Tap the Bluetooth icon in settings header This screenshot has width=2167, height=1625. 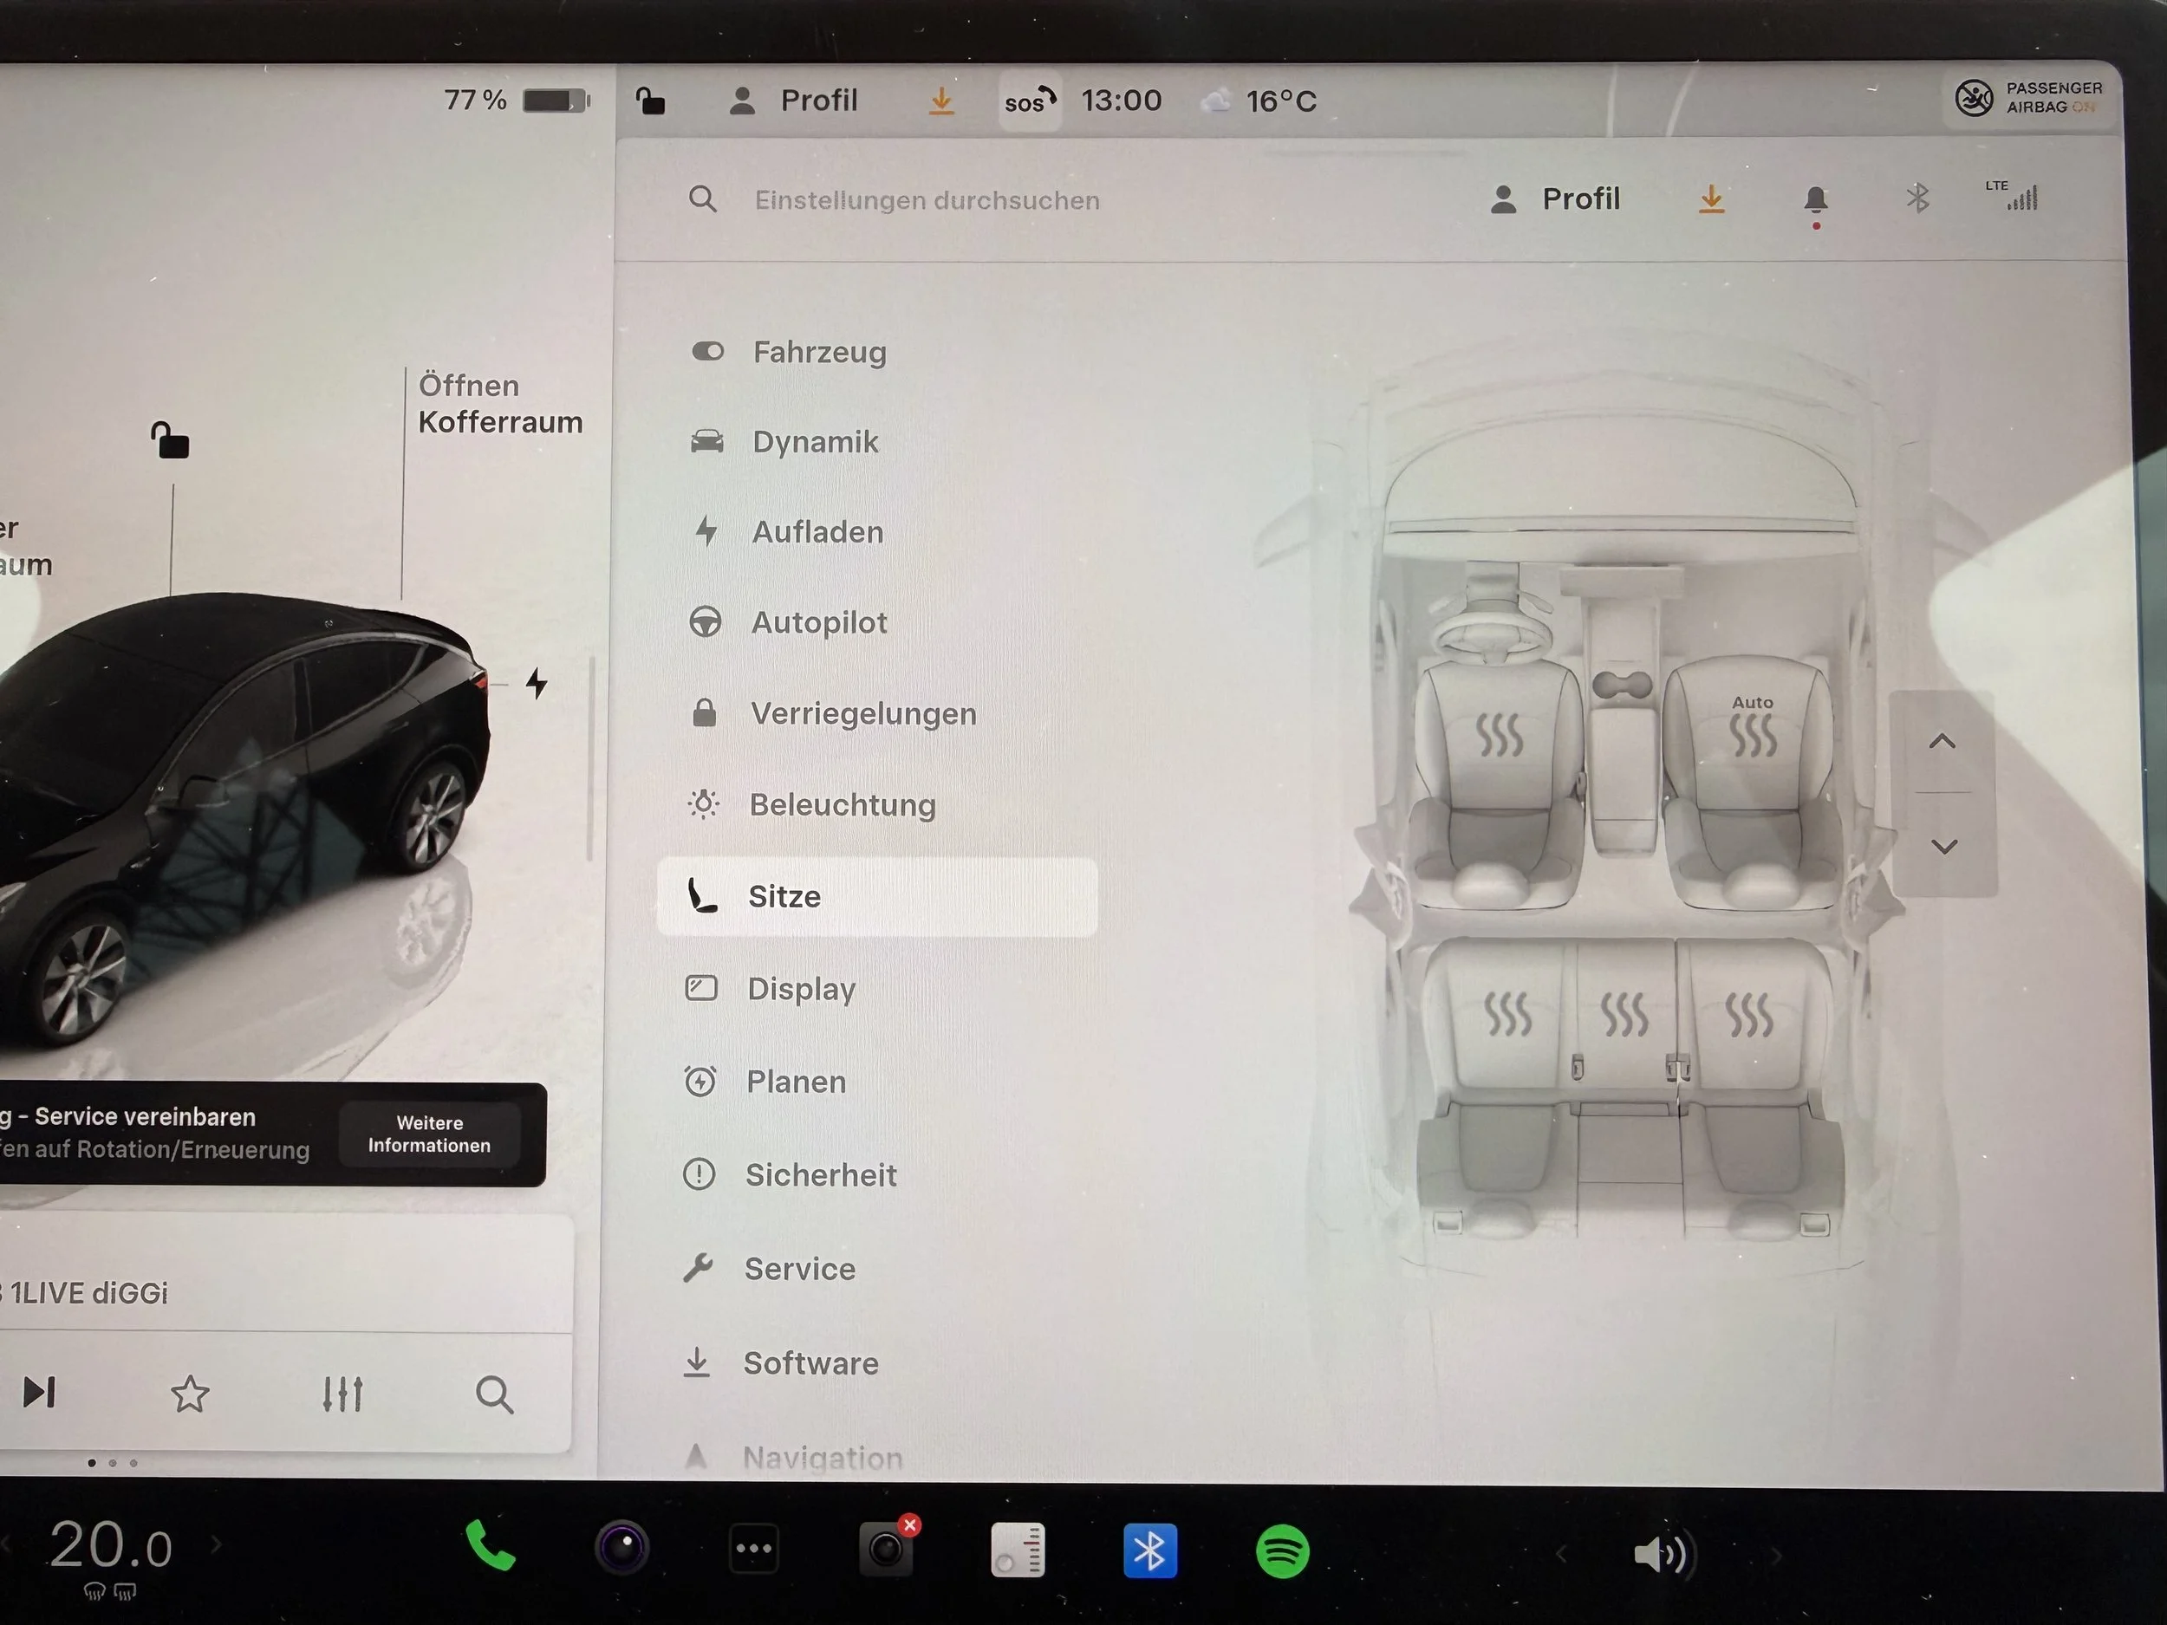[1917, 198]
